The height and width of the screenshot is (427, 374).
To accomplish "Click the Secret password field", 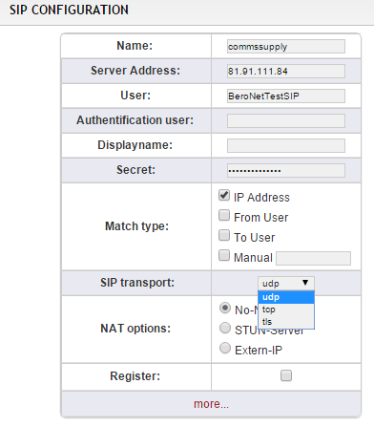I will pyautogui.click(x=286, y=170).
